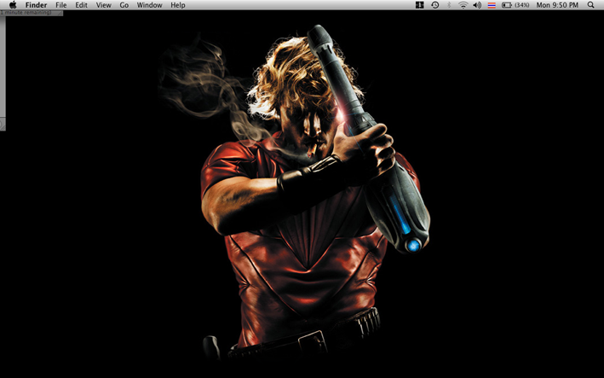
Task: Open the Time Machine status icon
Action: [x=434, y=5]
